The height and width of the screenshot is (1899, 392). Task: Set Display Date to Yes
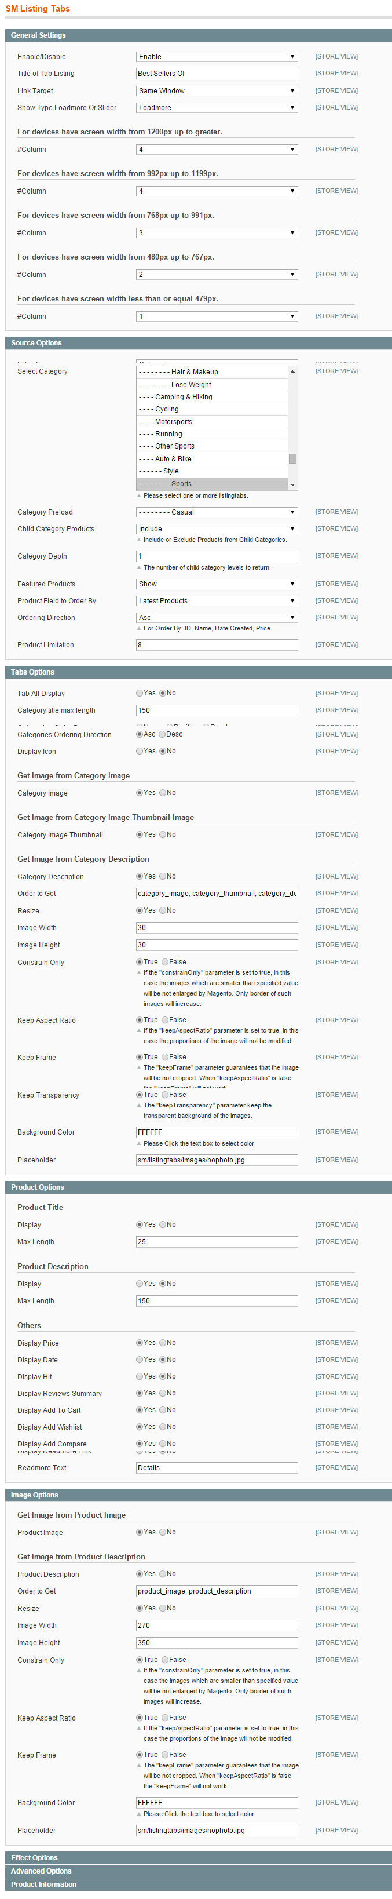click(140, 1359)
